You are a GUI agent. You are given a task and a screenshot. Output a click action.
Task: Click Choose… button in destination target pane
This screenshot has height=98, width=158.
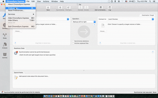point(103,31)
